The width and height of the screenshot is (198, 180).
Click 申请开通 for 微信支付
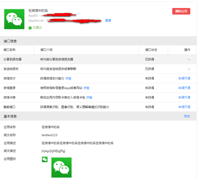[184, 78]
